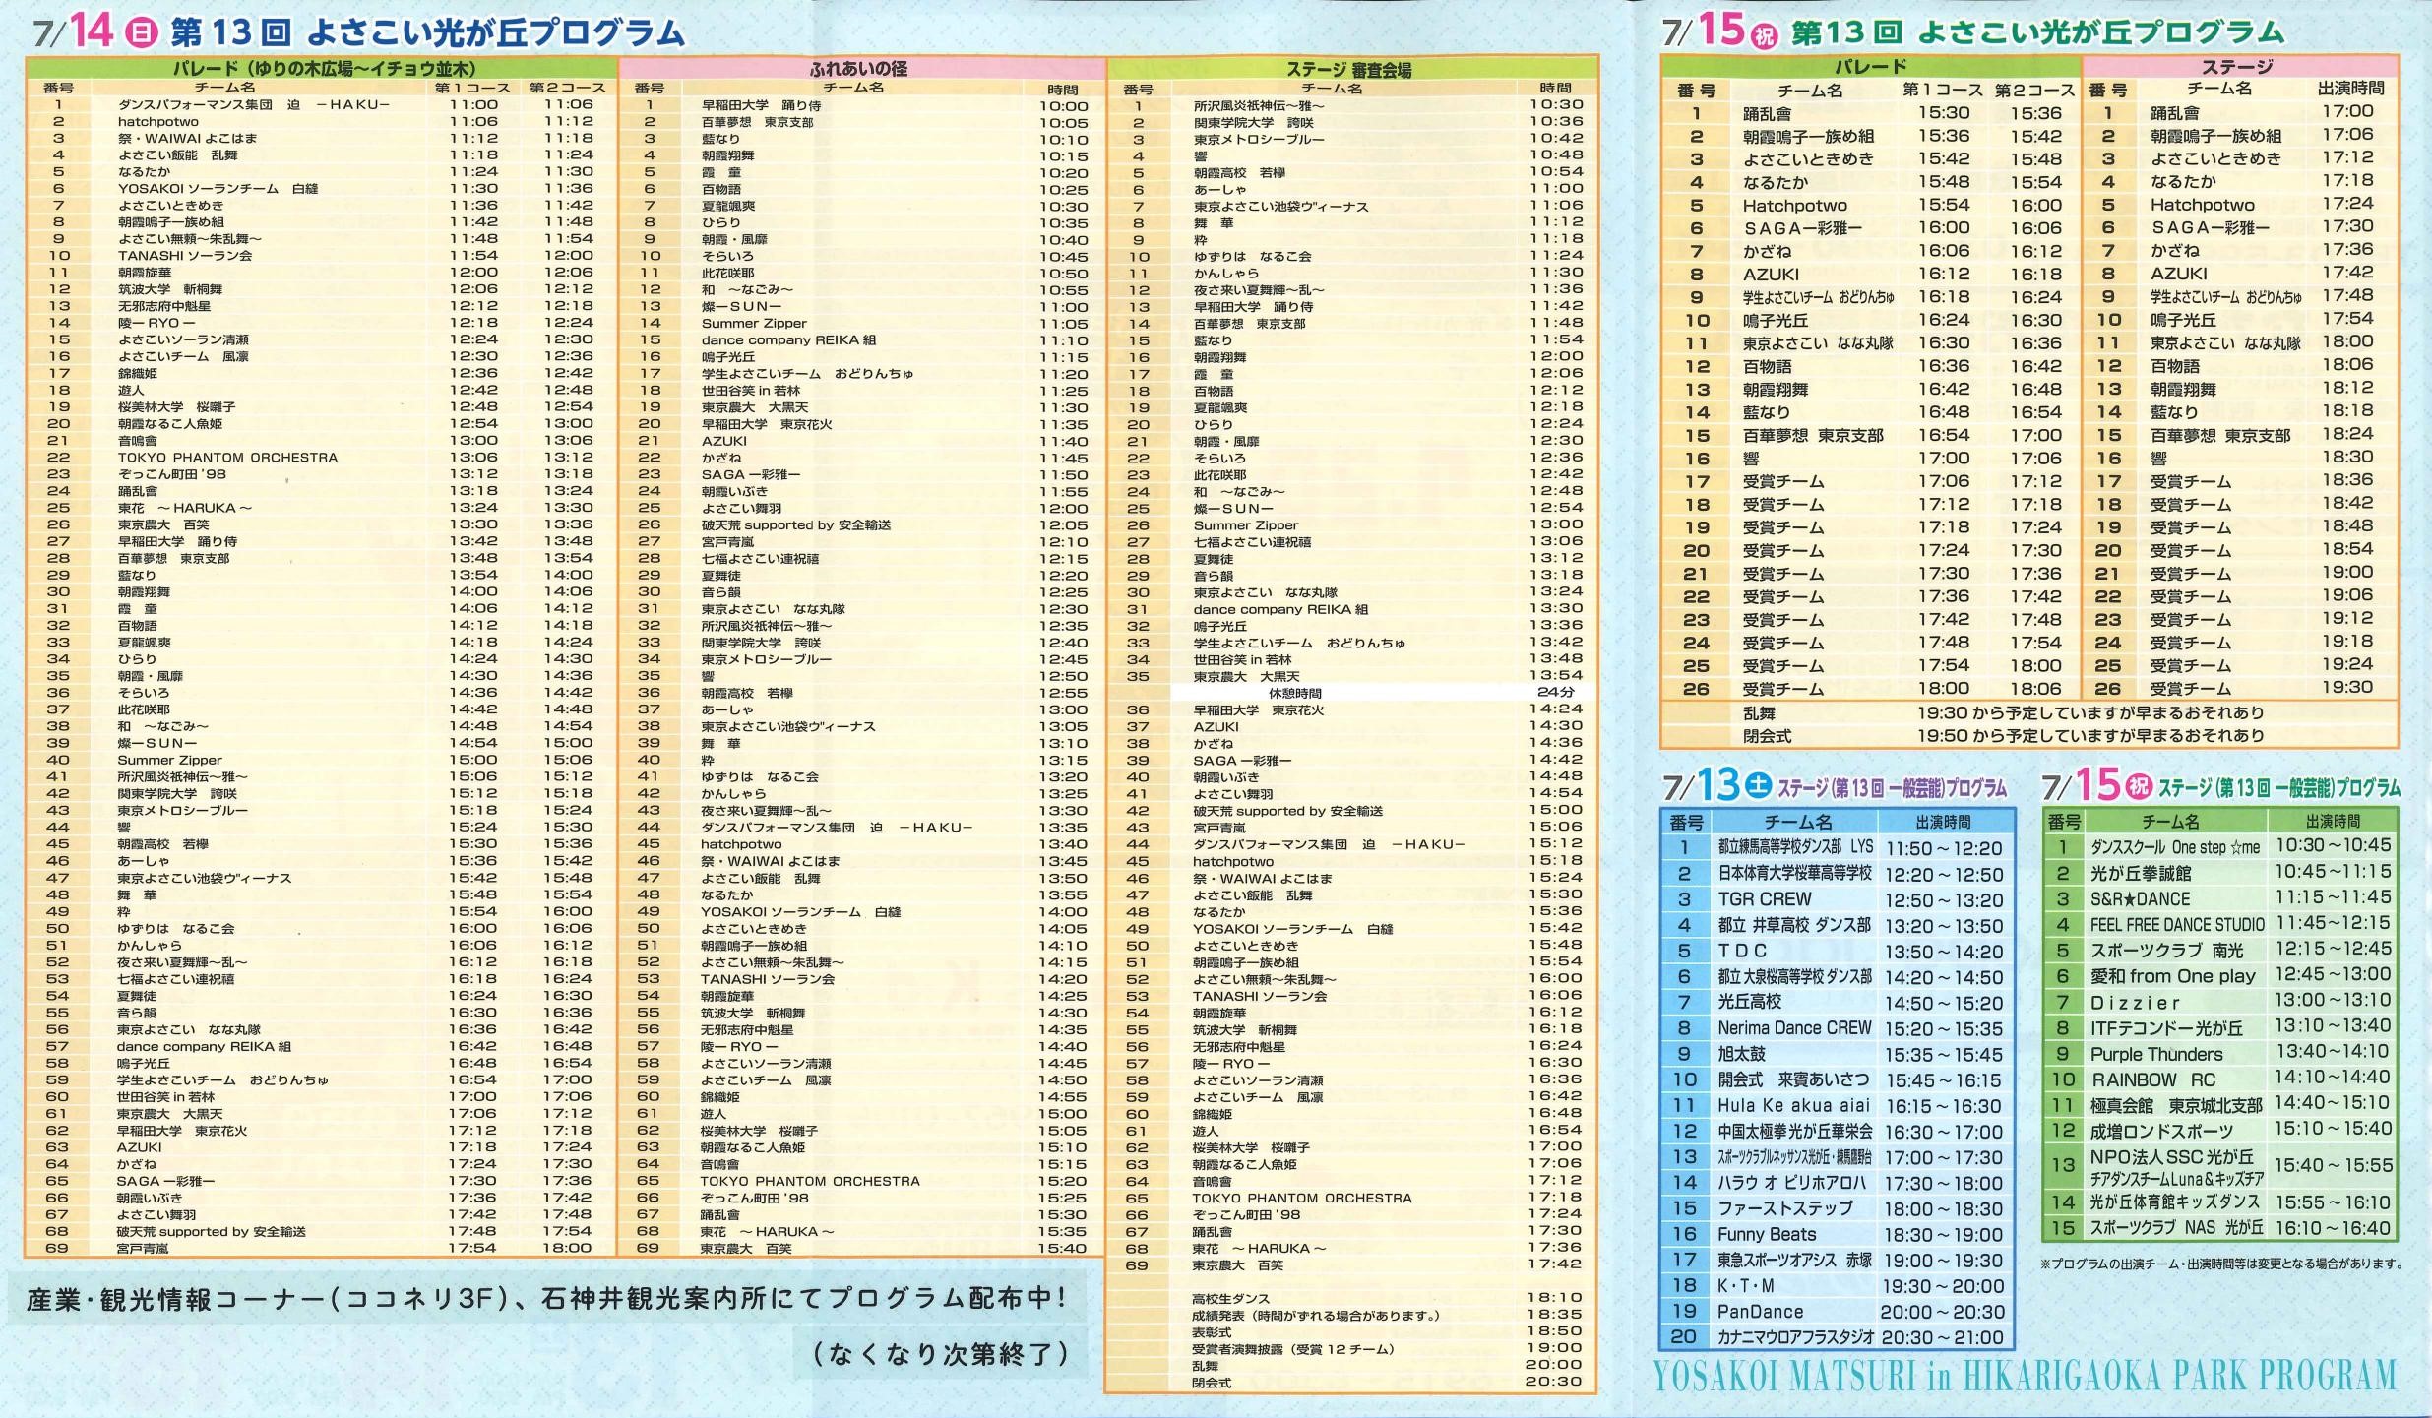Select the パレード（ゆりの木広場〜イチョウ並木）header
Viewport: 2432px width, 1418px height.
click(x=324, y=69)
